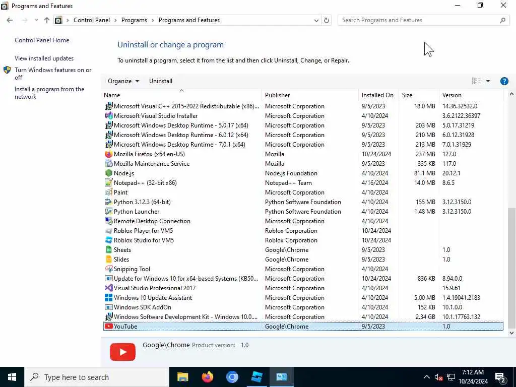
Task: Expand the address bar history dropdown
Action: 316,20
